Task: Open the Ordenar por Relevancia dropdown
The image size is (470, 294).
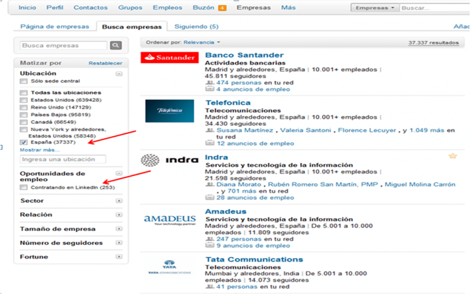Action: coord(202,42)
